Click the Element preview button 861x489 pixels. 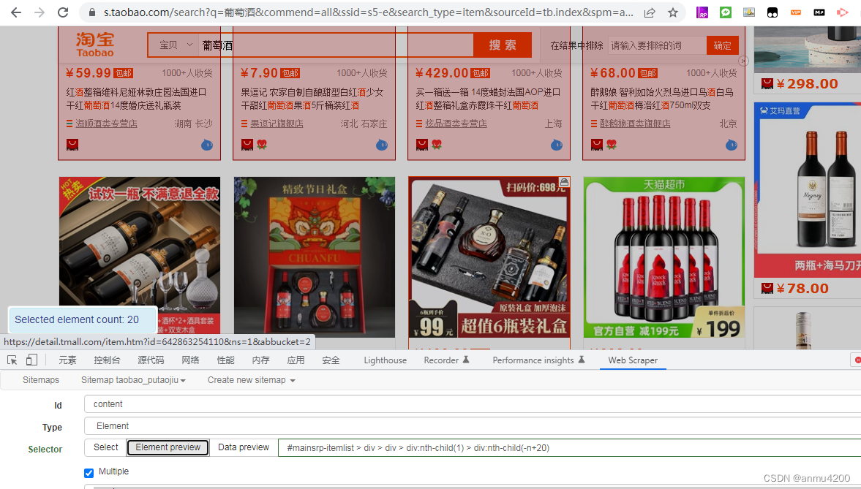click(168, 447)
